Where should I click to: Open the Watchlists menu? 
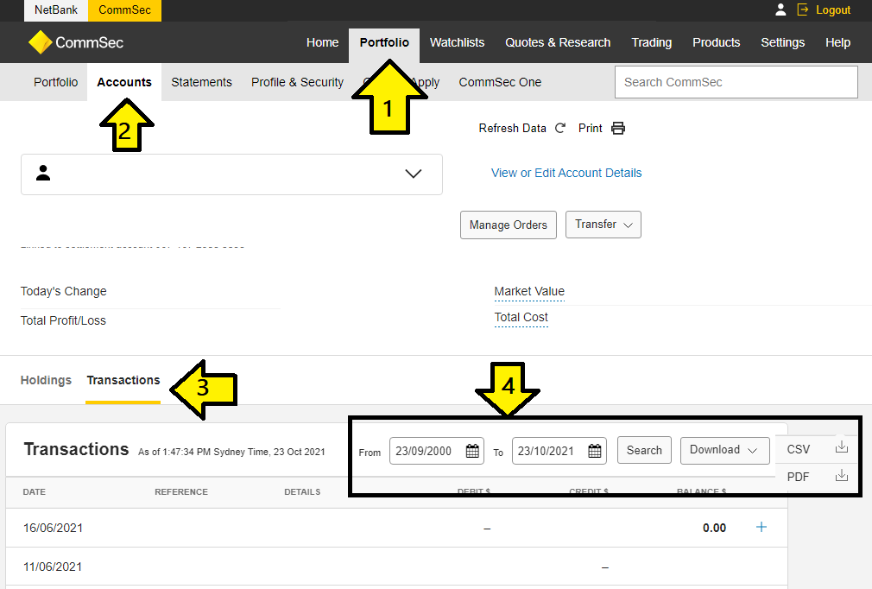pyautogui.click(x=457, y=42)
